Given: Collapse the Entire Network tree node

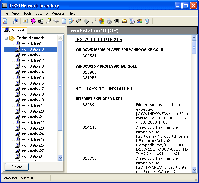Looking at the screenshot, I should click(x=6, y=38).
